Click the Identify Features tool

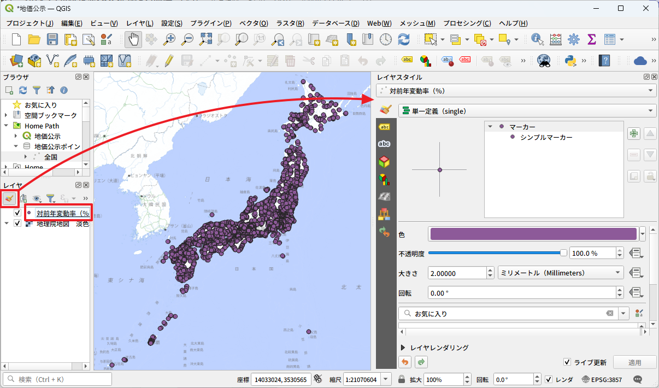point(538,39)
